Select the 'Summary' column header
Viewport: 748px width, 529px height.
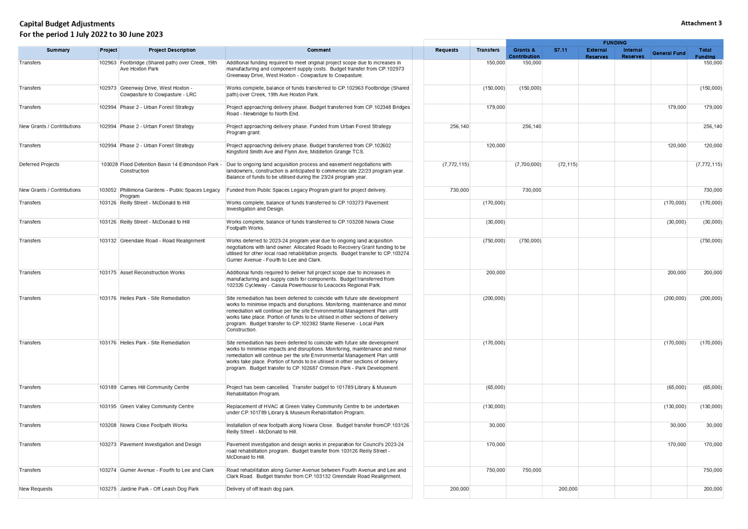pyautogui.click(x=58, y=50)
